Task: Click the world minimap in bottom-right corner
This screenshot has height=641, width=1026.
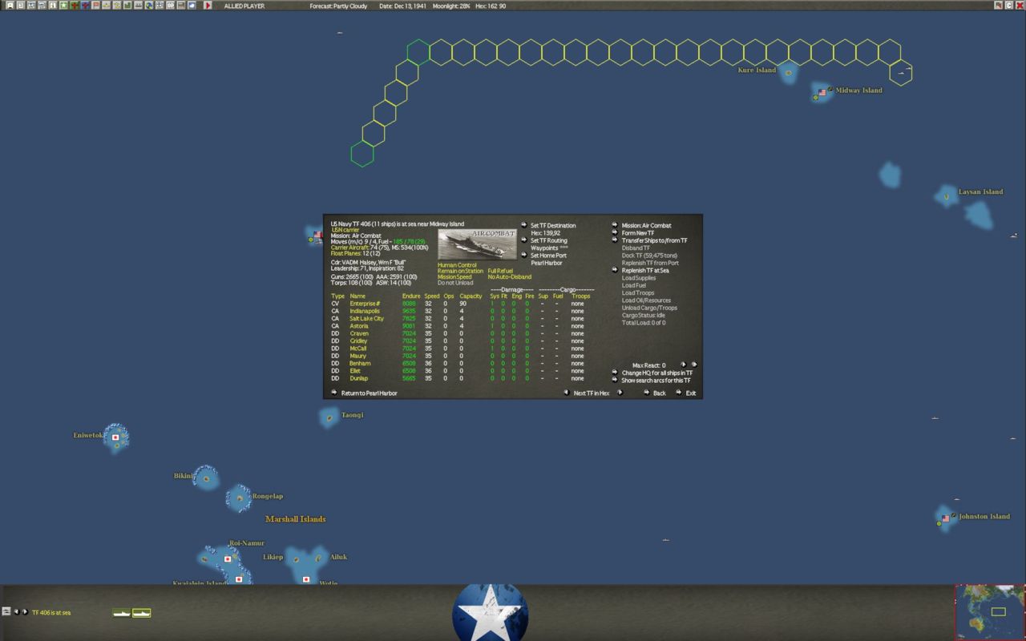Action: tap(990, 612)
